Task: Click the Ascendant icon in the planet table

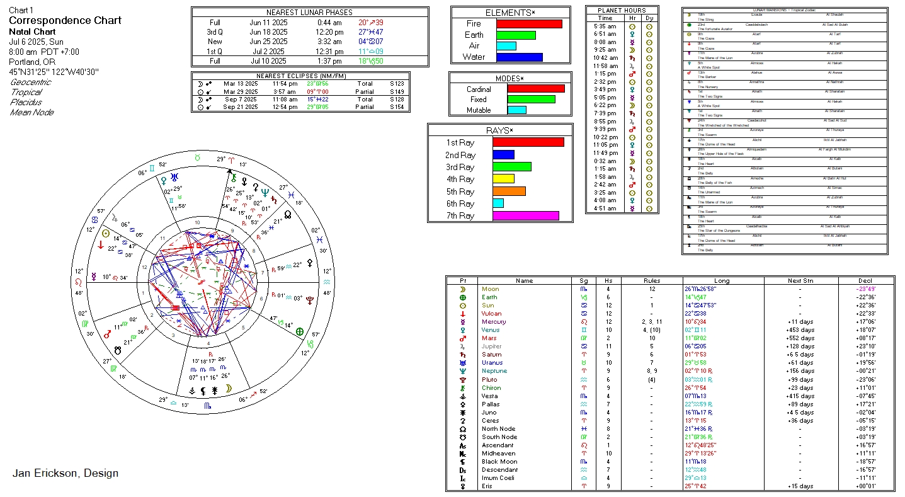Action: click(x=463, y=445)
